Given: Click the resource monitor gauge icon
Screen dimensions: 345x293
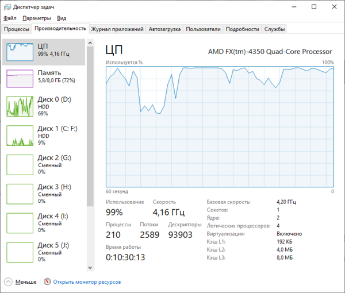Looking at the screenshot, I should 47,282.
